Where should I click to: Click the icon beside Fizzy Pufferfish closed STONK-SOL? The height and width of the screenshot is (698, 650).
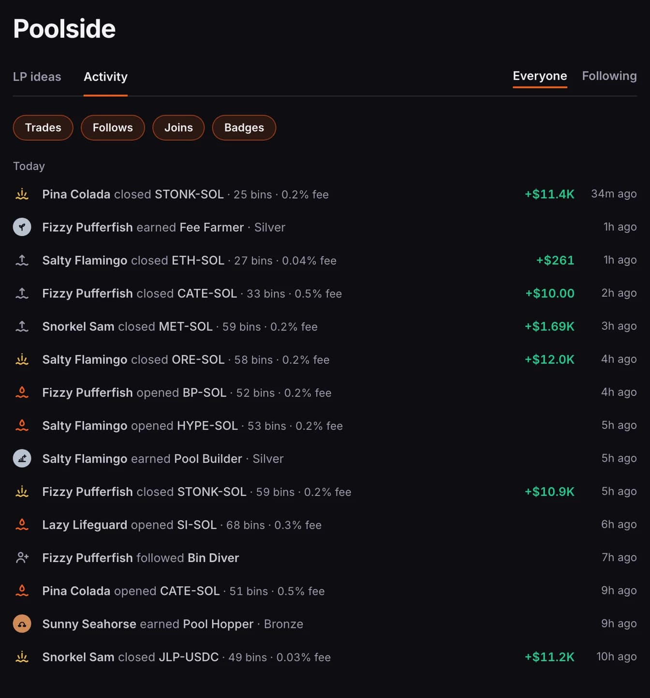coord(22,492)
